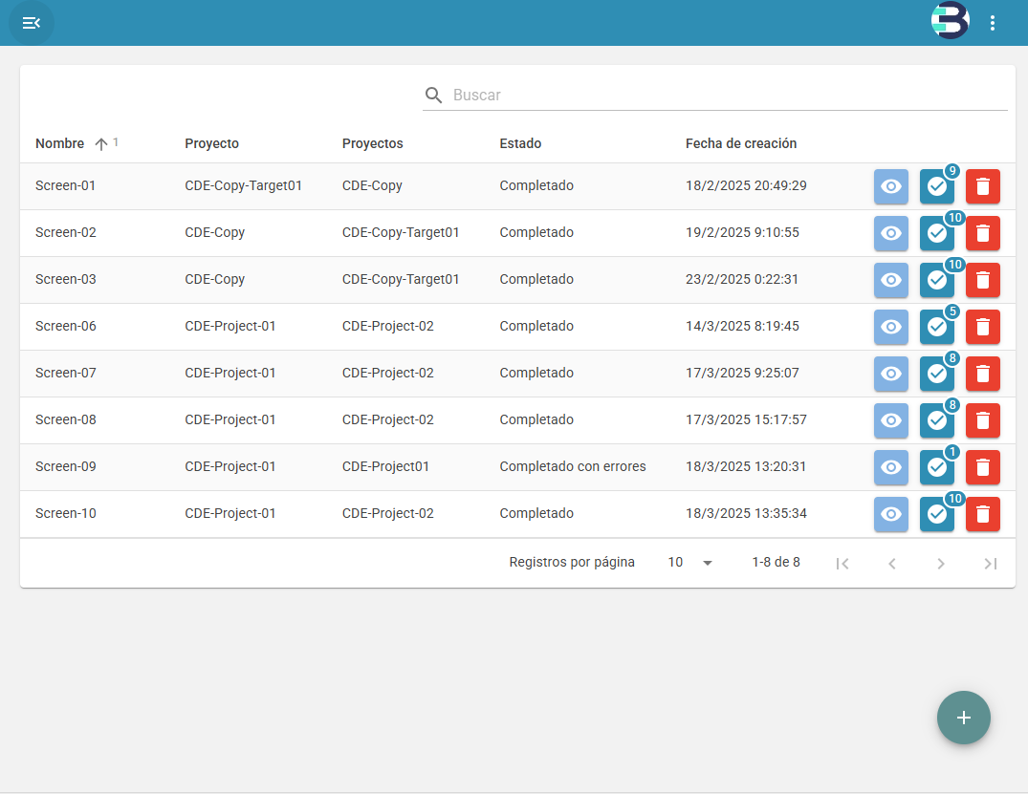Sort the table by Nombre column

coord(60,143)
